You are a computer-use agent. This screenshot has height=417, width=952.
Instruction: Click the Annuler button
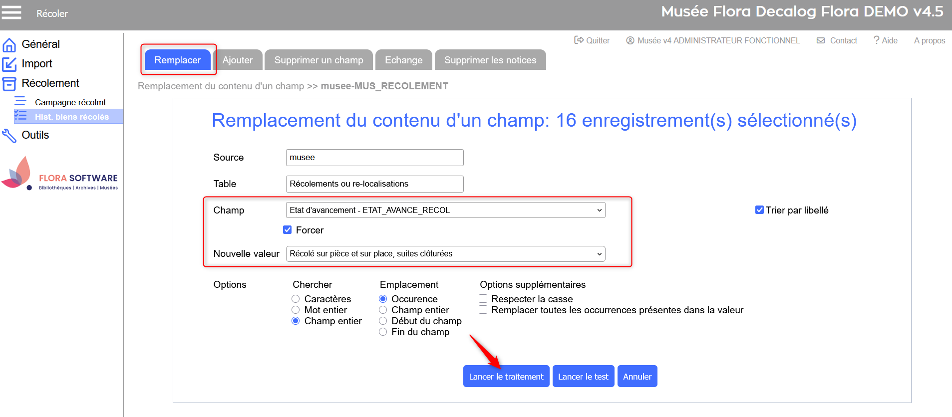pos(637,377)
